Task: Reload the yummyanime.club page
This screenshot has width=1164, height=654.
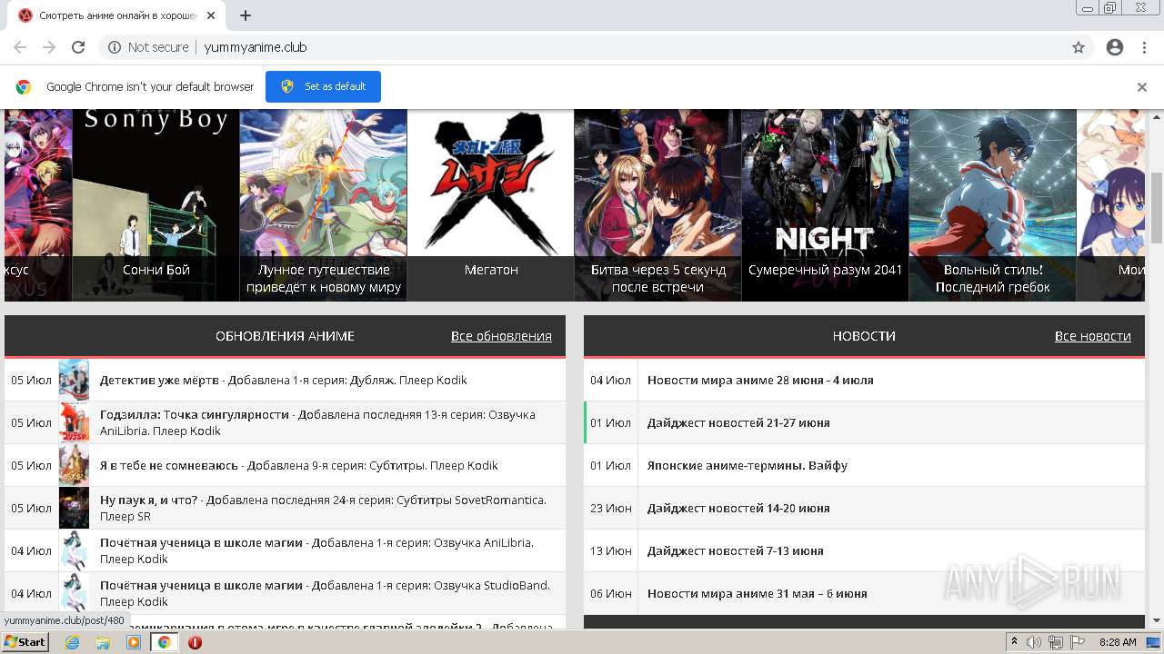Action: pos(78,47)
